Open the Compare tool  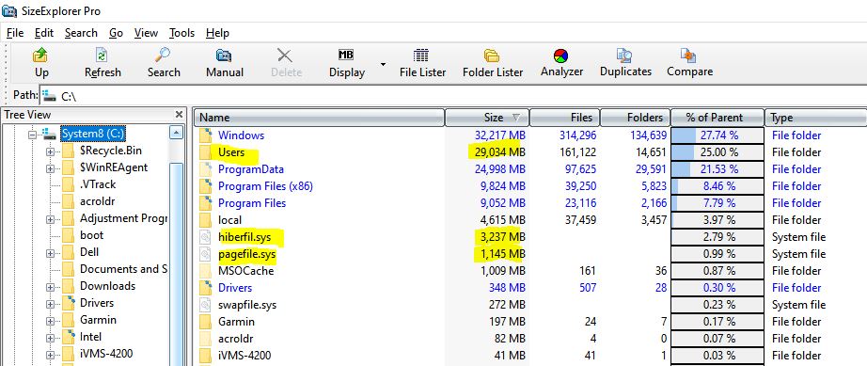pos(689,62)
